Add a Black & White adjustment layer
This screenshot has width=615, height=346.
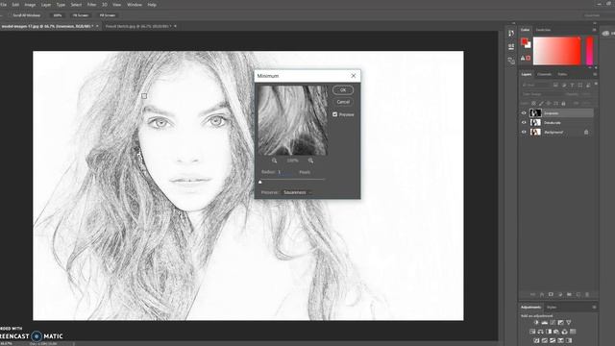(549, 332)
